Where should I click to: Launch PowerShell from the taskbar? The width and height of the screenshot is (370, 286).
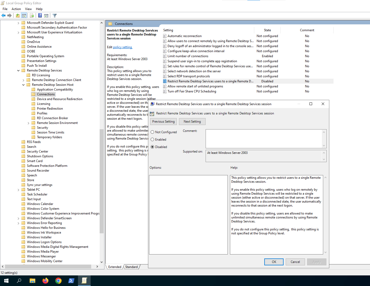[71, 281]
